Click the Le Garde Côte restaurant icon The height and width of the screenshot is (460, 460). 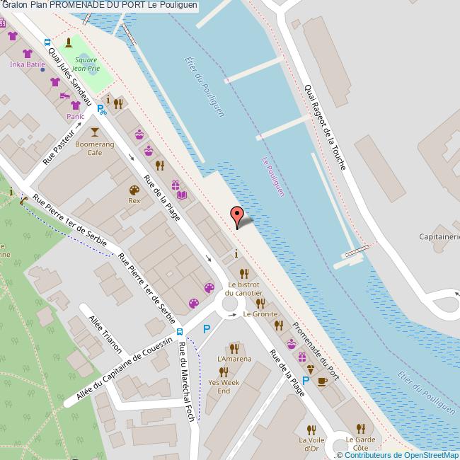click(x=361, y=429)
